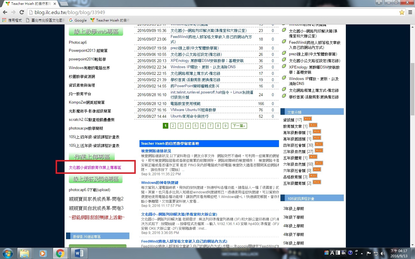Screen dimensions: 415x259
Task: Click the input method A icon in tray
Action: tap(332, 253)
